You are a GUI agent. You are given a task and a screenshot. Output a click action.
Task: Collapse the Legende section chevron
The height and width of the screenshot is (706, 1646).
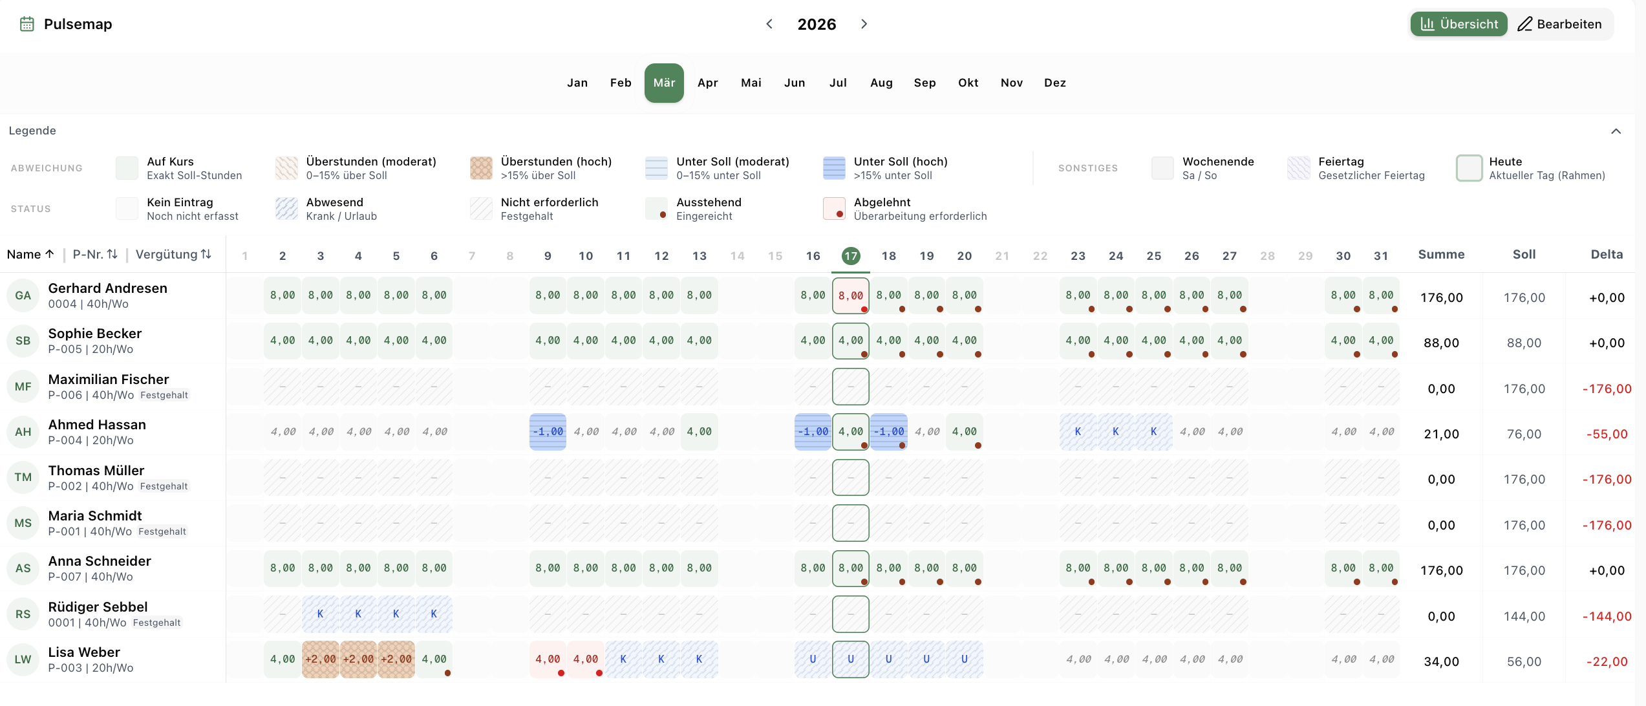tap(1616, 131)
